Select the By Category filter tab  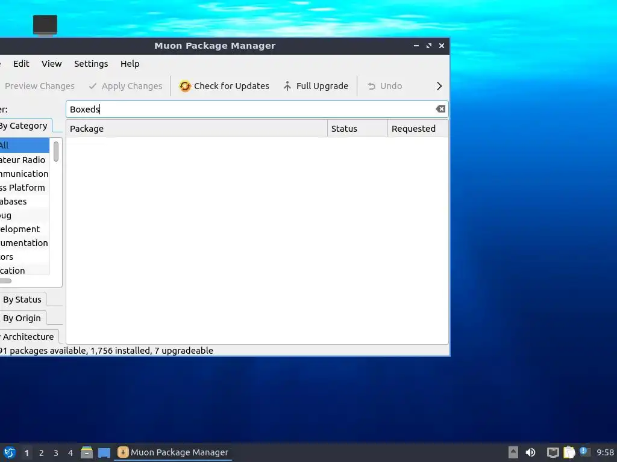(25, 126)
